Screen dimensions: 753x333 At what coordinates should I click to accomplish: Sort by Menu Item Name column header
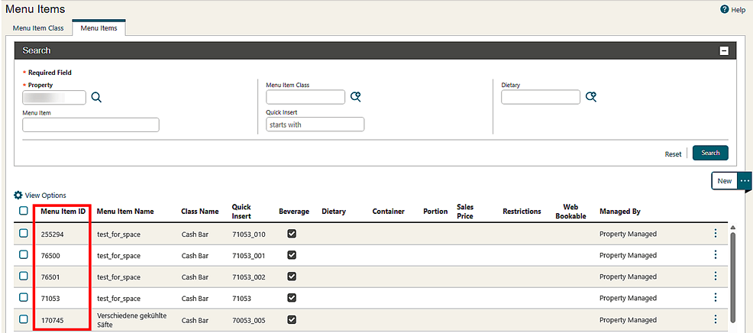125,212
